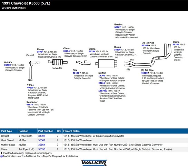The height and width of the screenshot is (166, 188).
Task: Click the Y Pipe diagram illustration
Action: pos(34,71)
